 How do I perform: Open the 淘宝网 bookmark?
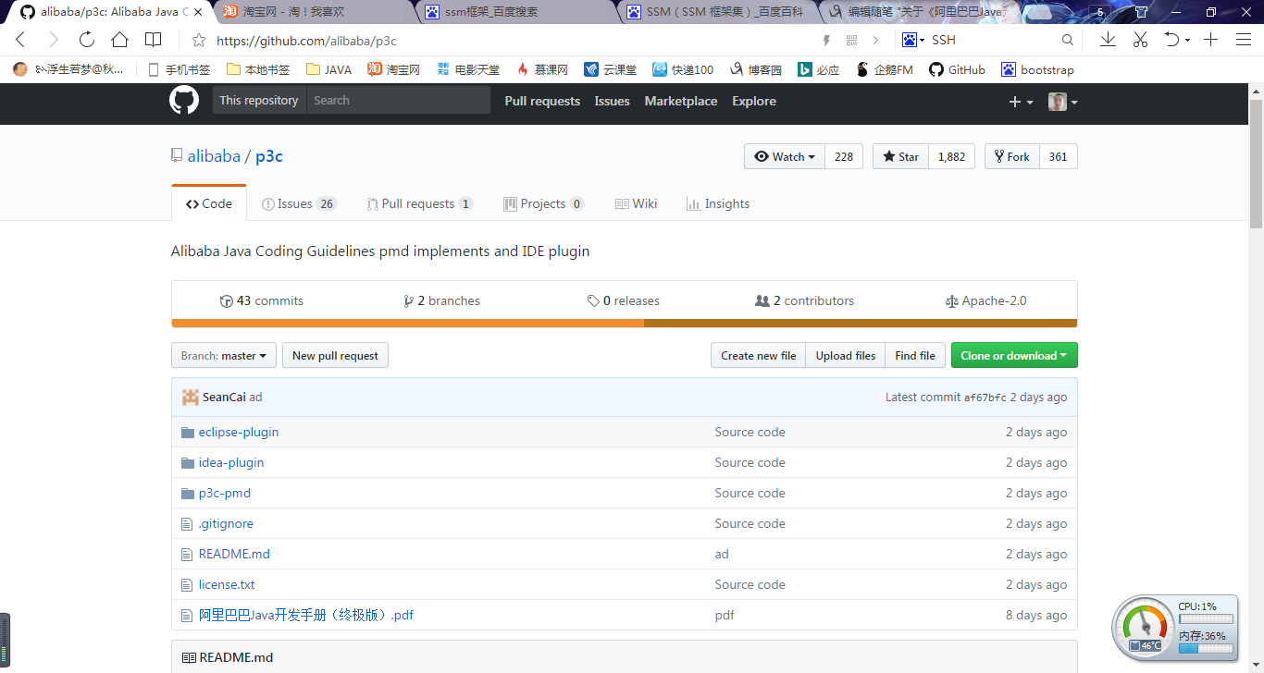[393, 69]
